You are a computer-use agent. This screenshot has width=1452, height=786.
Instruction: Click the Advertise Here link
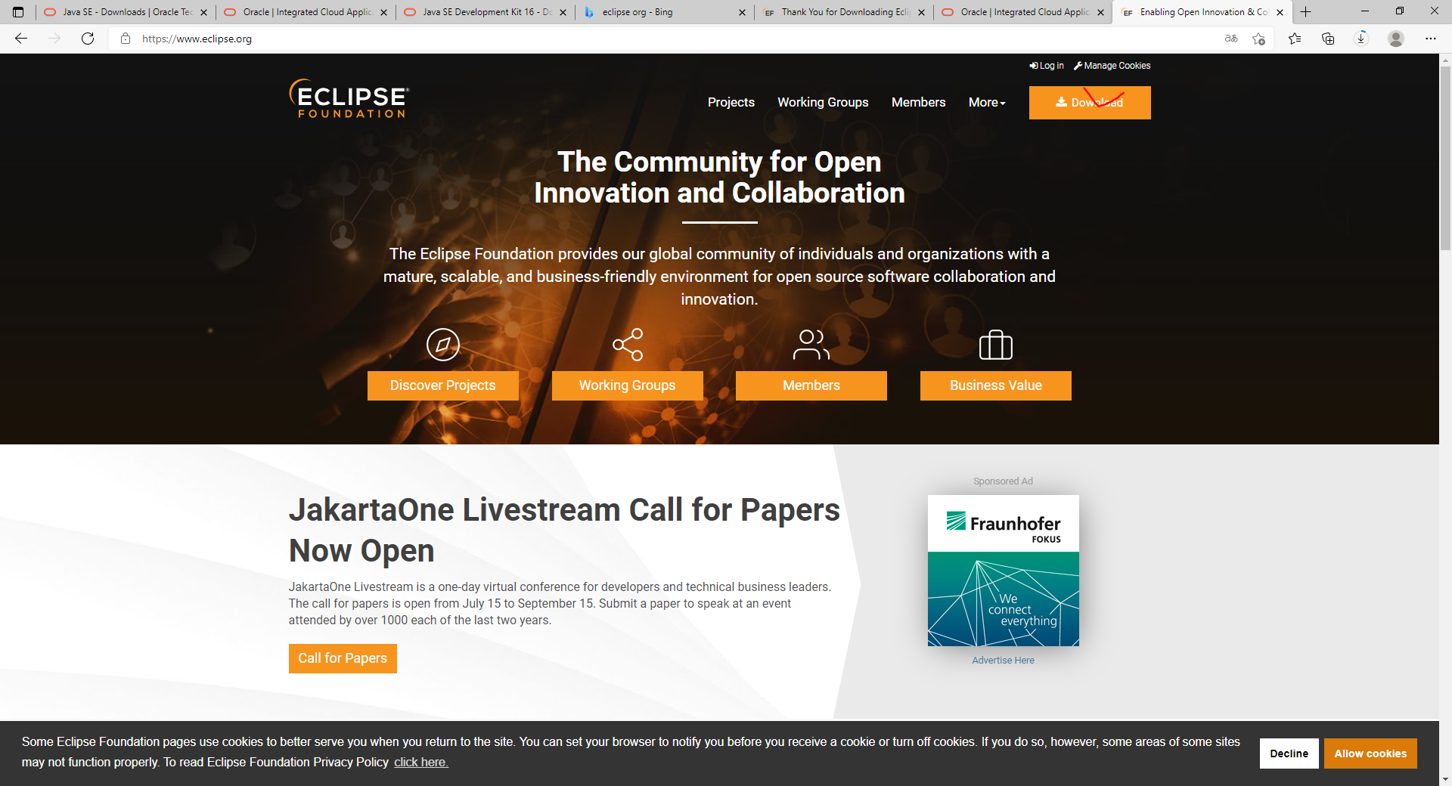point(1003,661)
